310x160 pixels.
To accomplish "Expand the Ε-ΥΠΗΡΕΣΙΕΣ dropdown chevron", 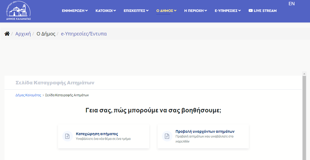I will (x=240, y=11).
